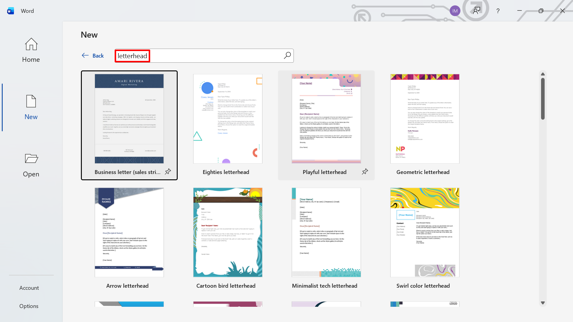Open the Home page icon
Viewport: 573px width, 322px height.
(x=31, y=44)
